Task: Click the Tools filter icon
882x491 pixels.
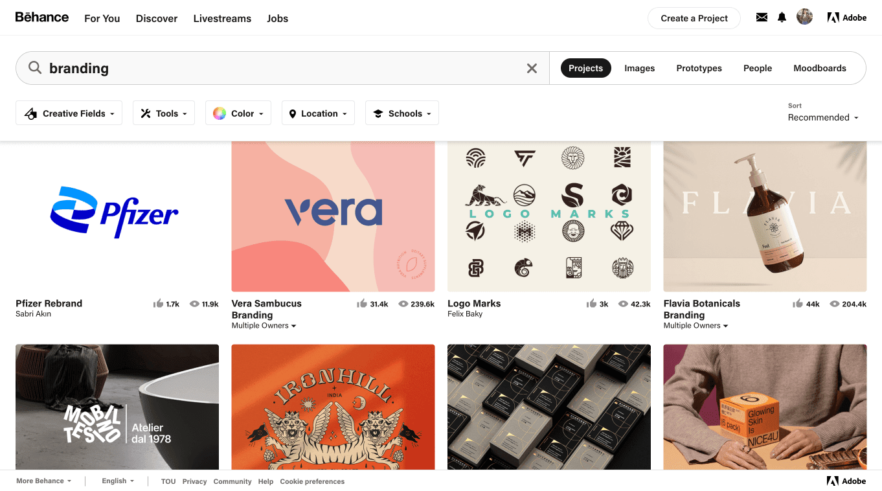Action: (x=147, y=113)
